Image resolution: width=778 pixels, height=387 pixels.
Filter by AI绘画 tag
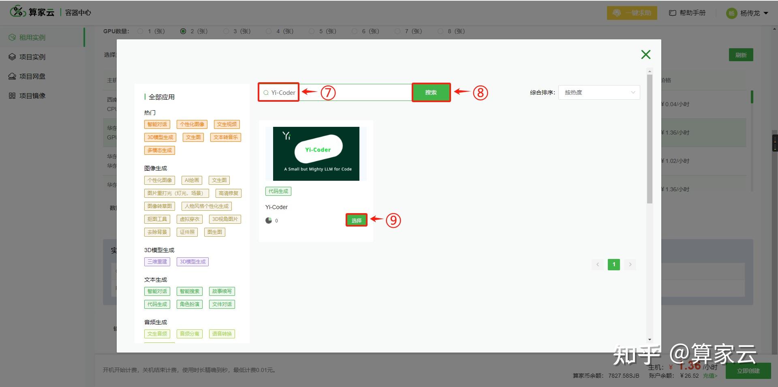click(x=192, y=180)
